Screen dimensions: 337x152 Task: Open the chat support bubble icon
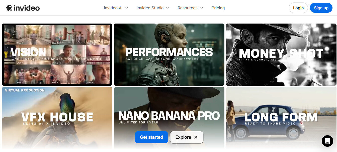coord(327,141)
